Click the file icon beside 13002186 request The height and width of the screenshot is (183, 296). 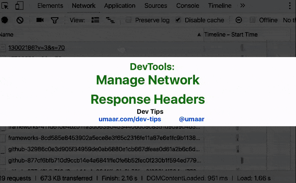[x=3, y=48]
